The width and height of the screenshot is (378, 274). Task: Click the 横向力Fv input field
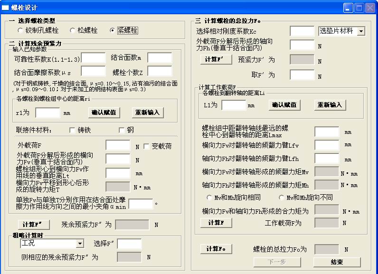118,159
